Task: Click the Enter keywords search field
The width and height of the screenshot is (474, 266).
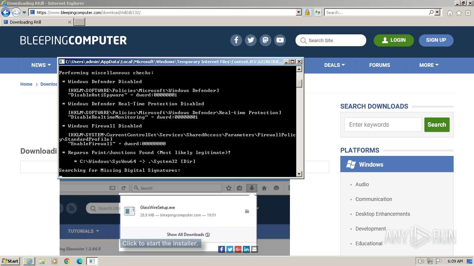Action: [383, 125]
